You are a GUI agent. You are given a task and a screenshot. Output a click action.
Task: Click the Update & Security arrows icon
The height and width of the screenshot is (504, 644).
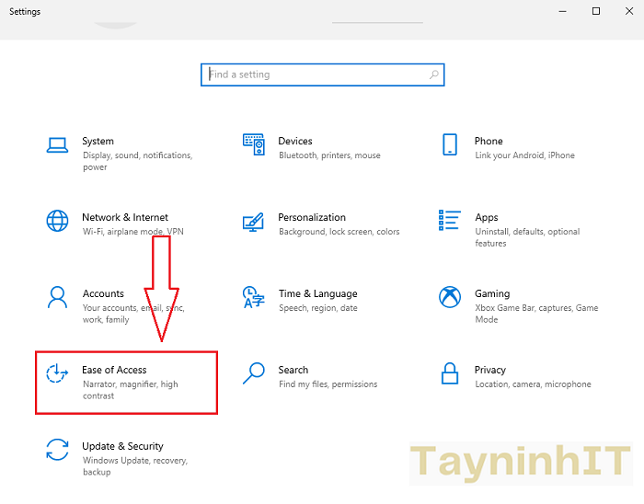coord(57,450)
